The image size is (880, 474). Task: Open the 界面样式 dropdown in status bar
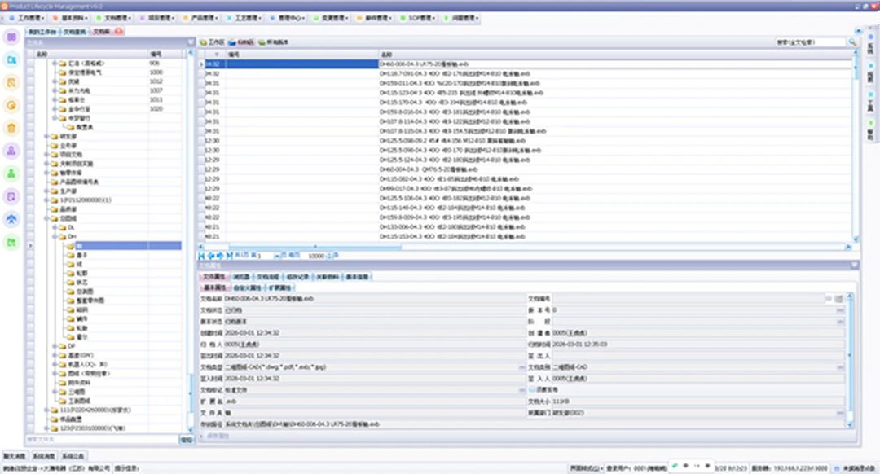[x=587, y=467]
